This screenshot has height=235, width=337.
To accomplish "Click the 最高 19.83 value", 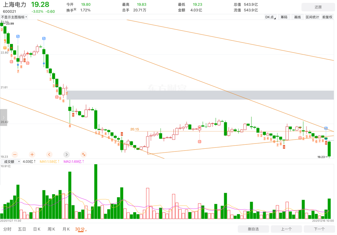I will point(142,5).
